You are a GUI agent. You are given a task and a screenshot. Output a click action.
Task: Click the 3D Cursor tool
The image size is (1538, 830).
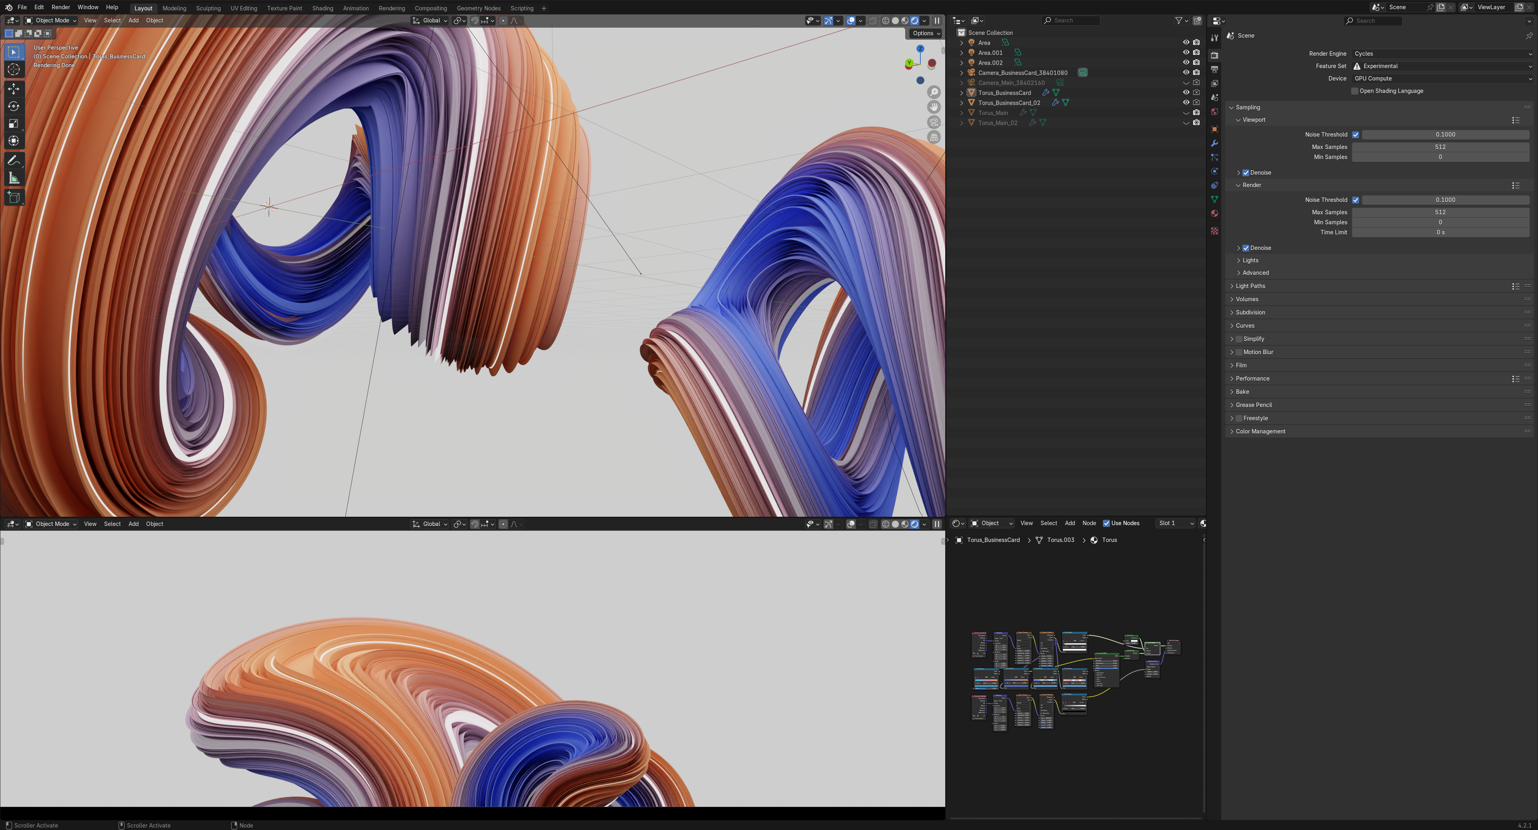pyautogui.click(x=14, y=69)
